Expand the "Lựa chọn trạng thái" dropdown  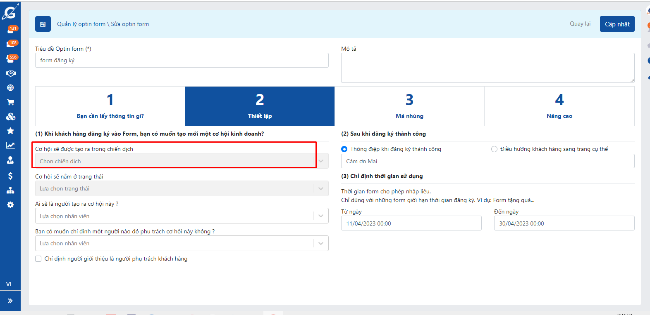(x=181, y=189)
